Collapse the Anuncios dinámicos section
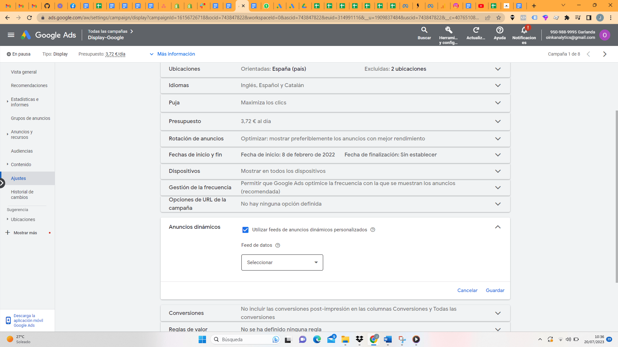The width and height of the screenshot is (618, 347). 498,227
